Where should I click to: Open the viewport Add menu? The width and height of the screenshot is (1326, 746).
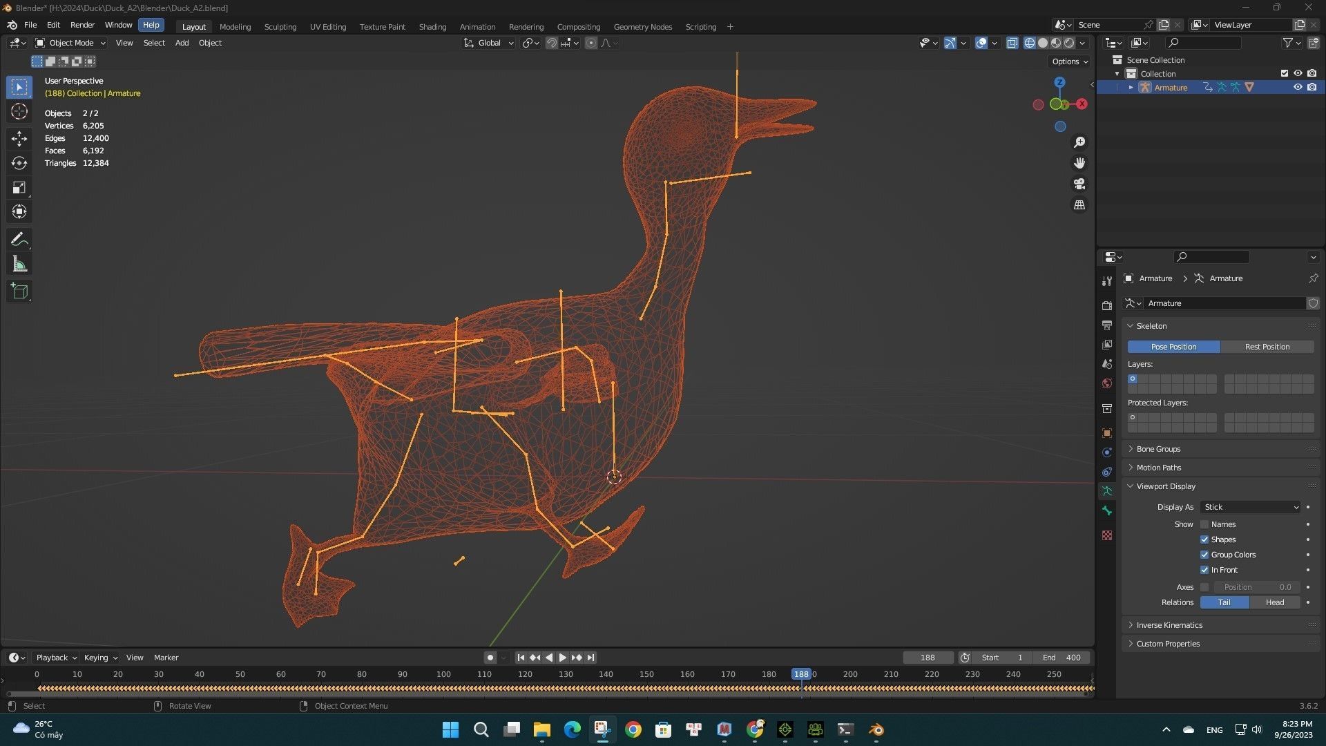[x=182, y=43]
